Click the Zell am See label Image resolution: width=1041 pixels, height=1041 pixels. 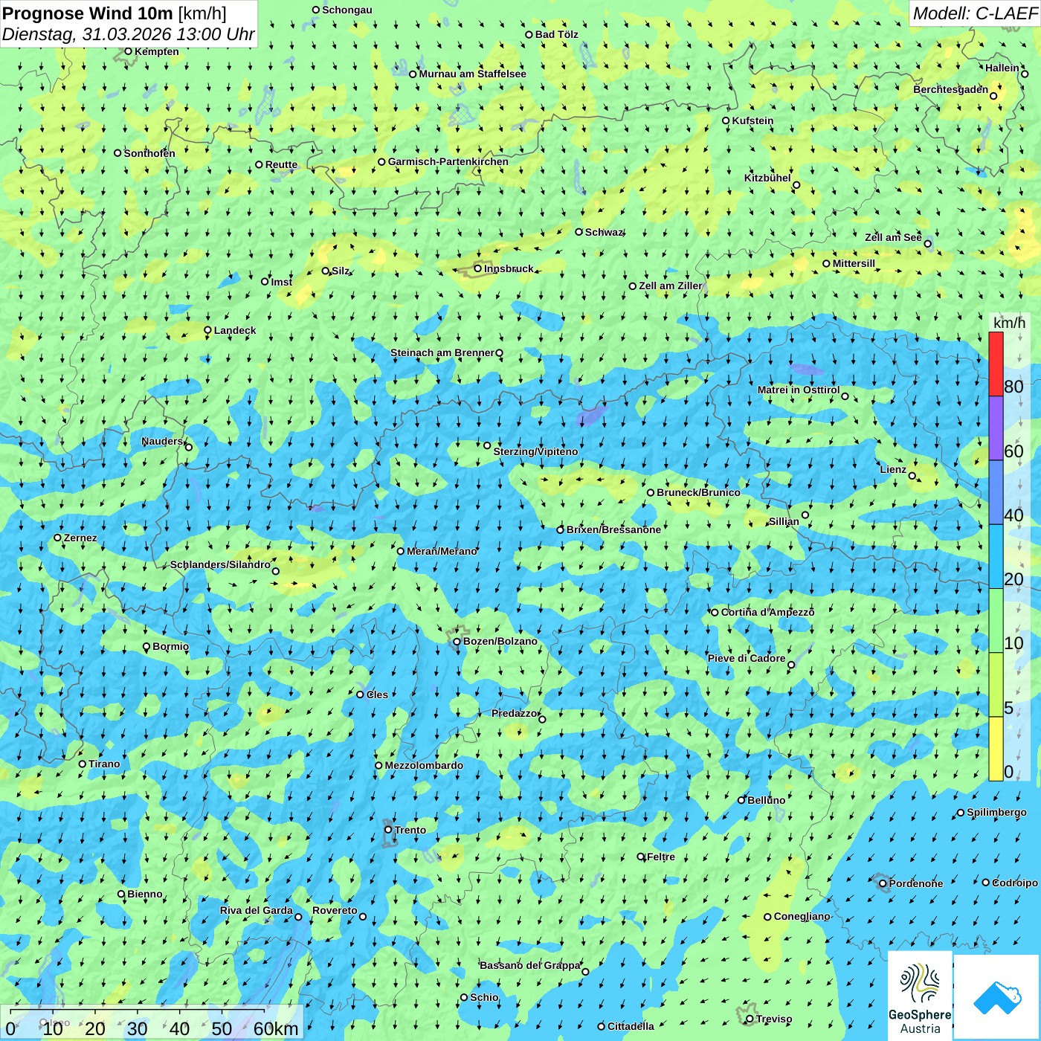[893, 237]
